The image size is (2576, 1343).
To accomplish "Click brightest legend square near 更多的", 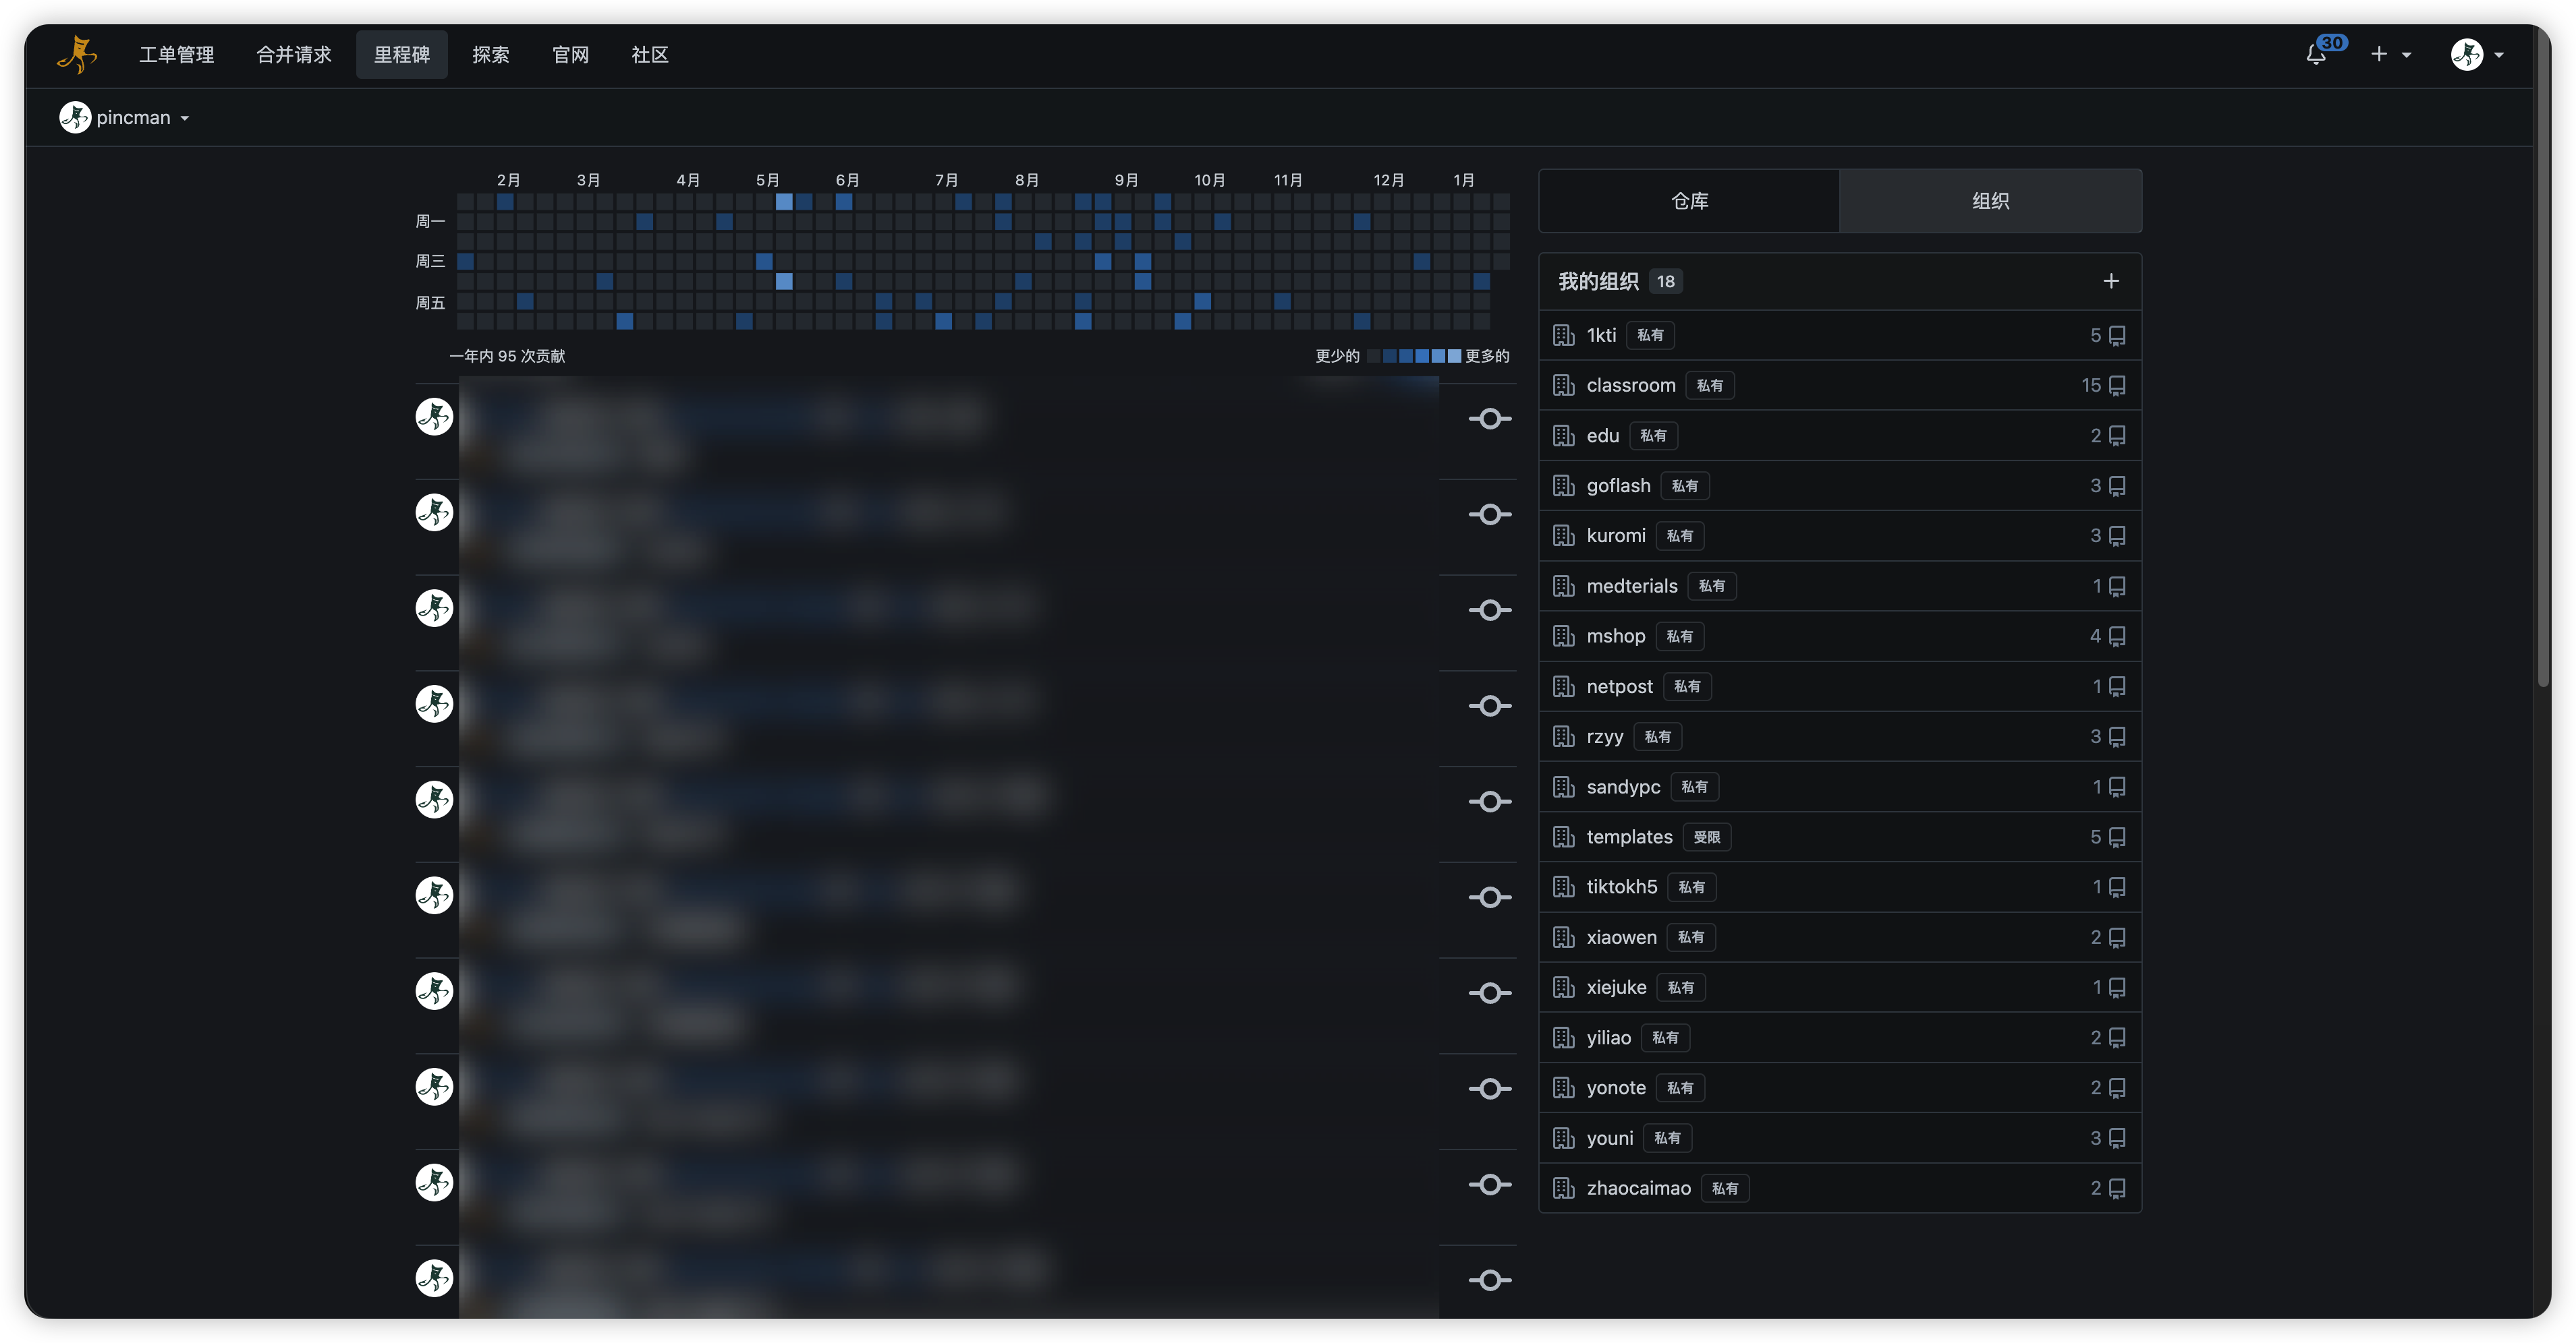I will [x=1454, y=356].
